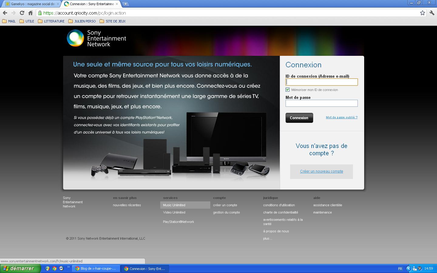Open the Chrome wrench settings menu
437x273 pixels.
point(432,13)
